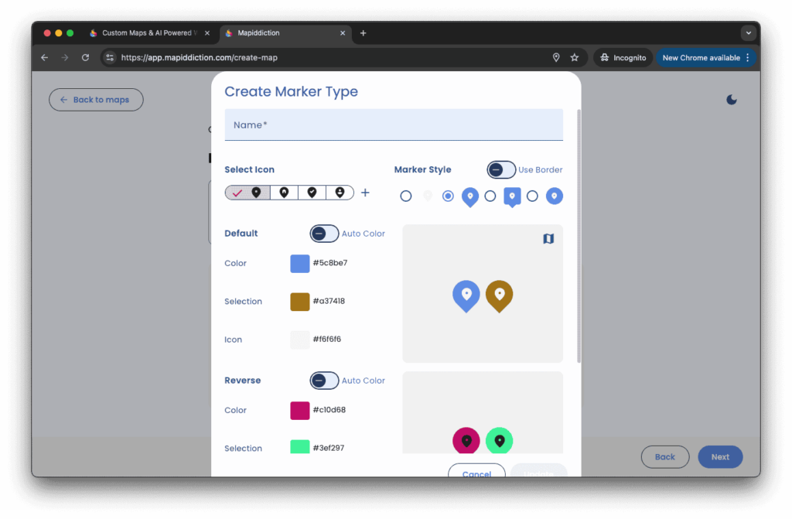Toggle the Use Border switch
This screenshot has height=519, width=792.
501,169
